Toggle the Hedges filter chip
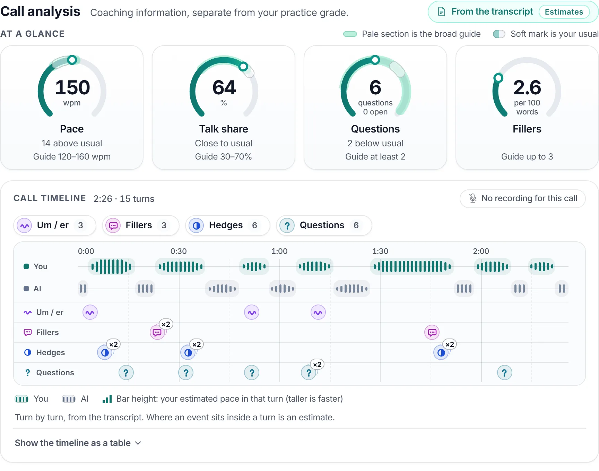Screen dimensions: 599x471 pyautogui.click(x=228, y=225)
